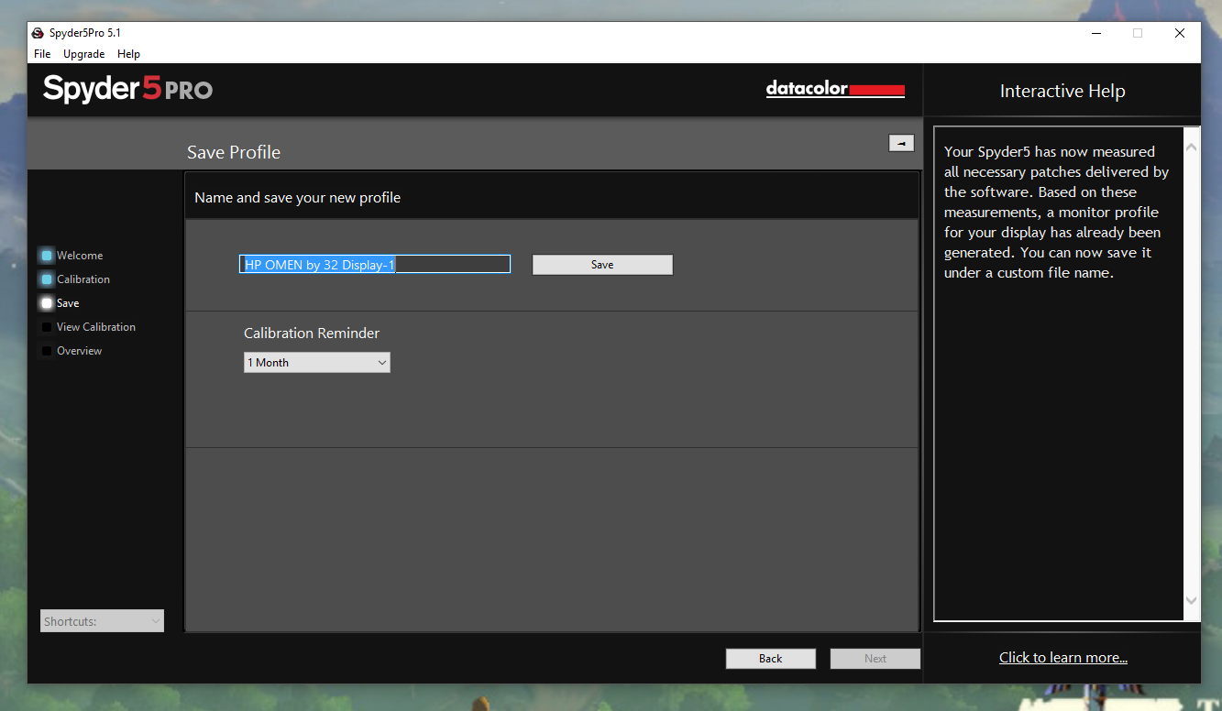Image resolution: width=1222 pixels, height=711 pixels.
Task: Jump to View Calibration step
Action: tap(96, 327)
